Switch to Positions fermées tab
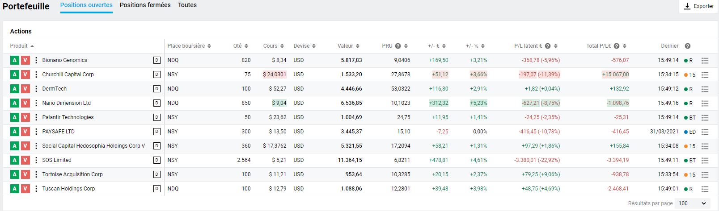The height and width of the screenshot is (211, 719). point(145,5)
